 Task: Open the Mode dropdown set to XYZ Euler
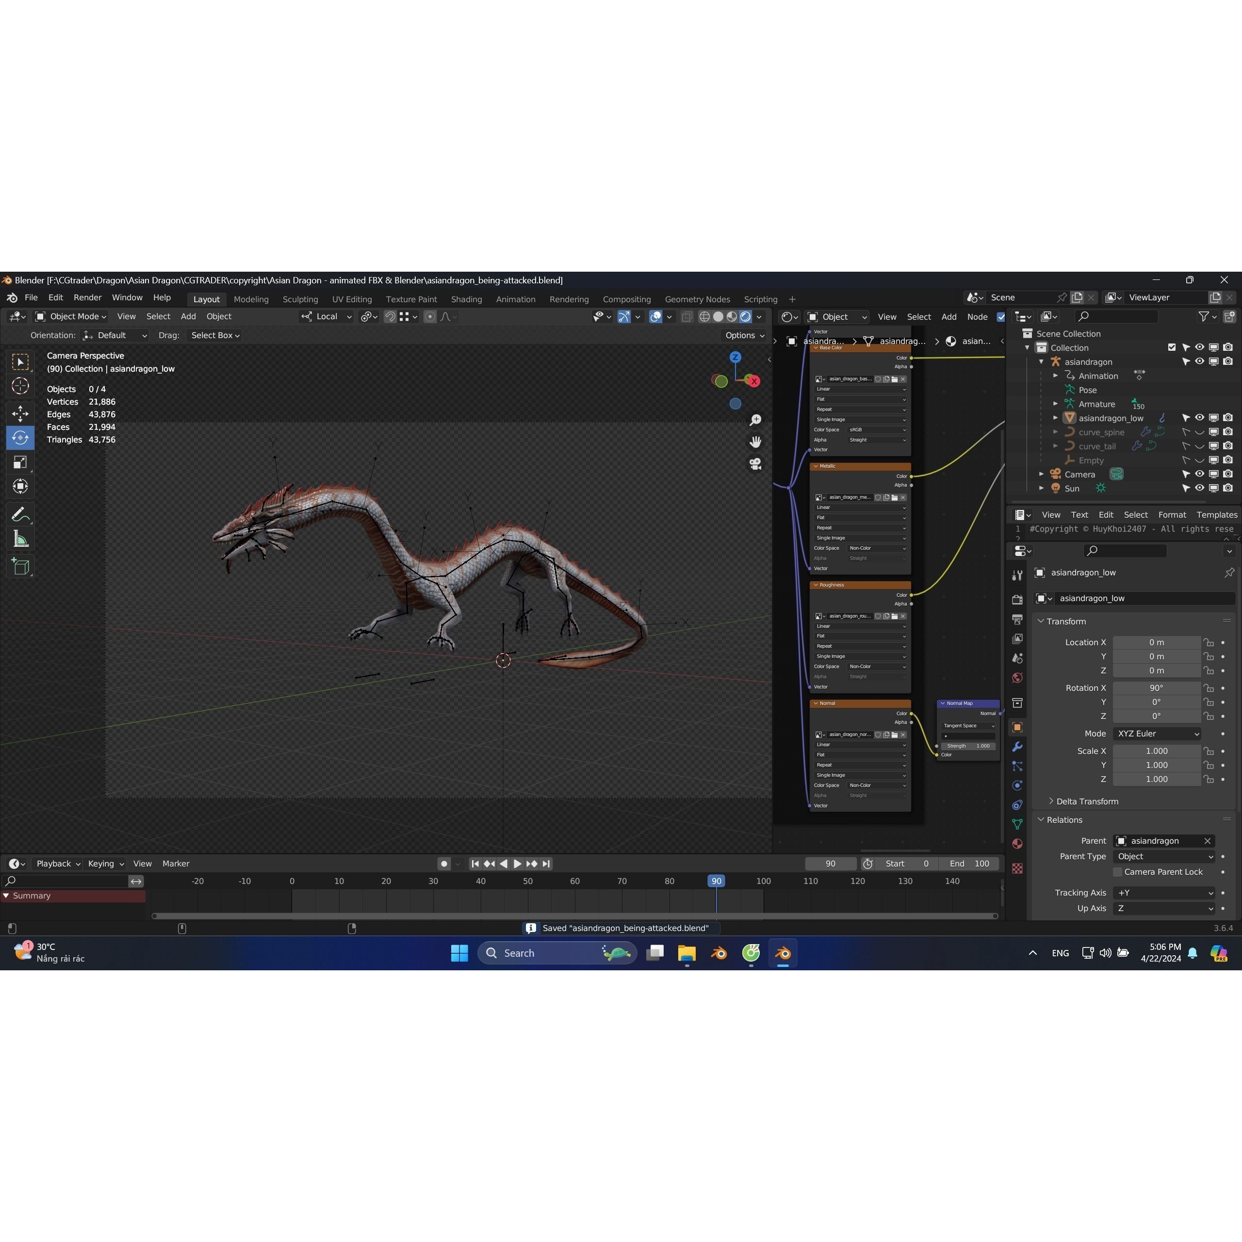(x=1157, y=734)
